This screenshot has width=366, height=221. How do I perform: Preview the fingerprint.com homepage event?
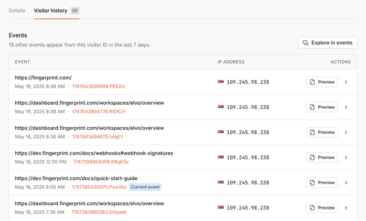click(322, 82)
